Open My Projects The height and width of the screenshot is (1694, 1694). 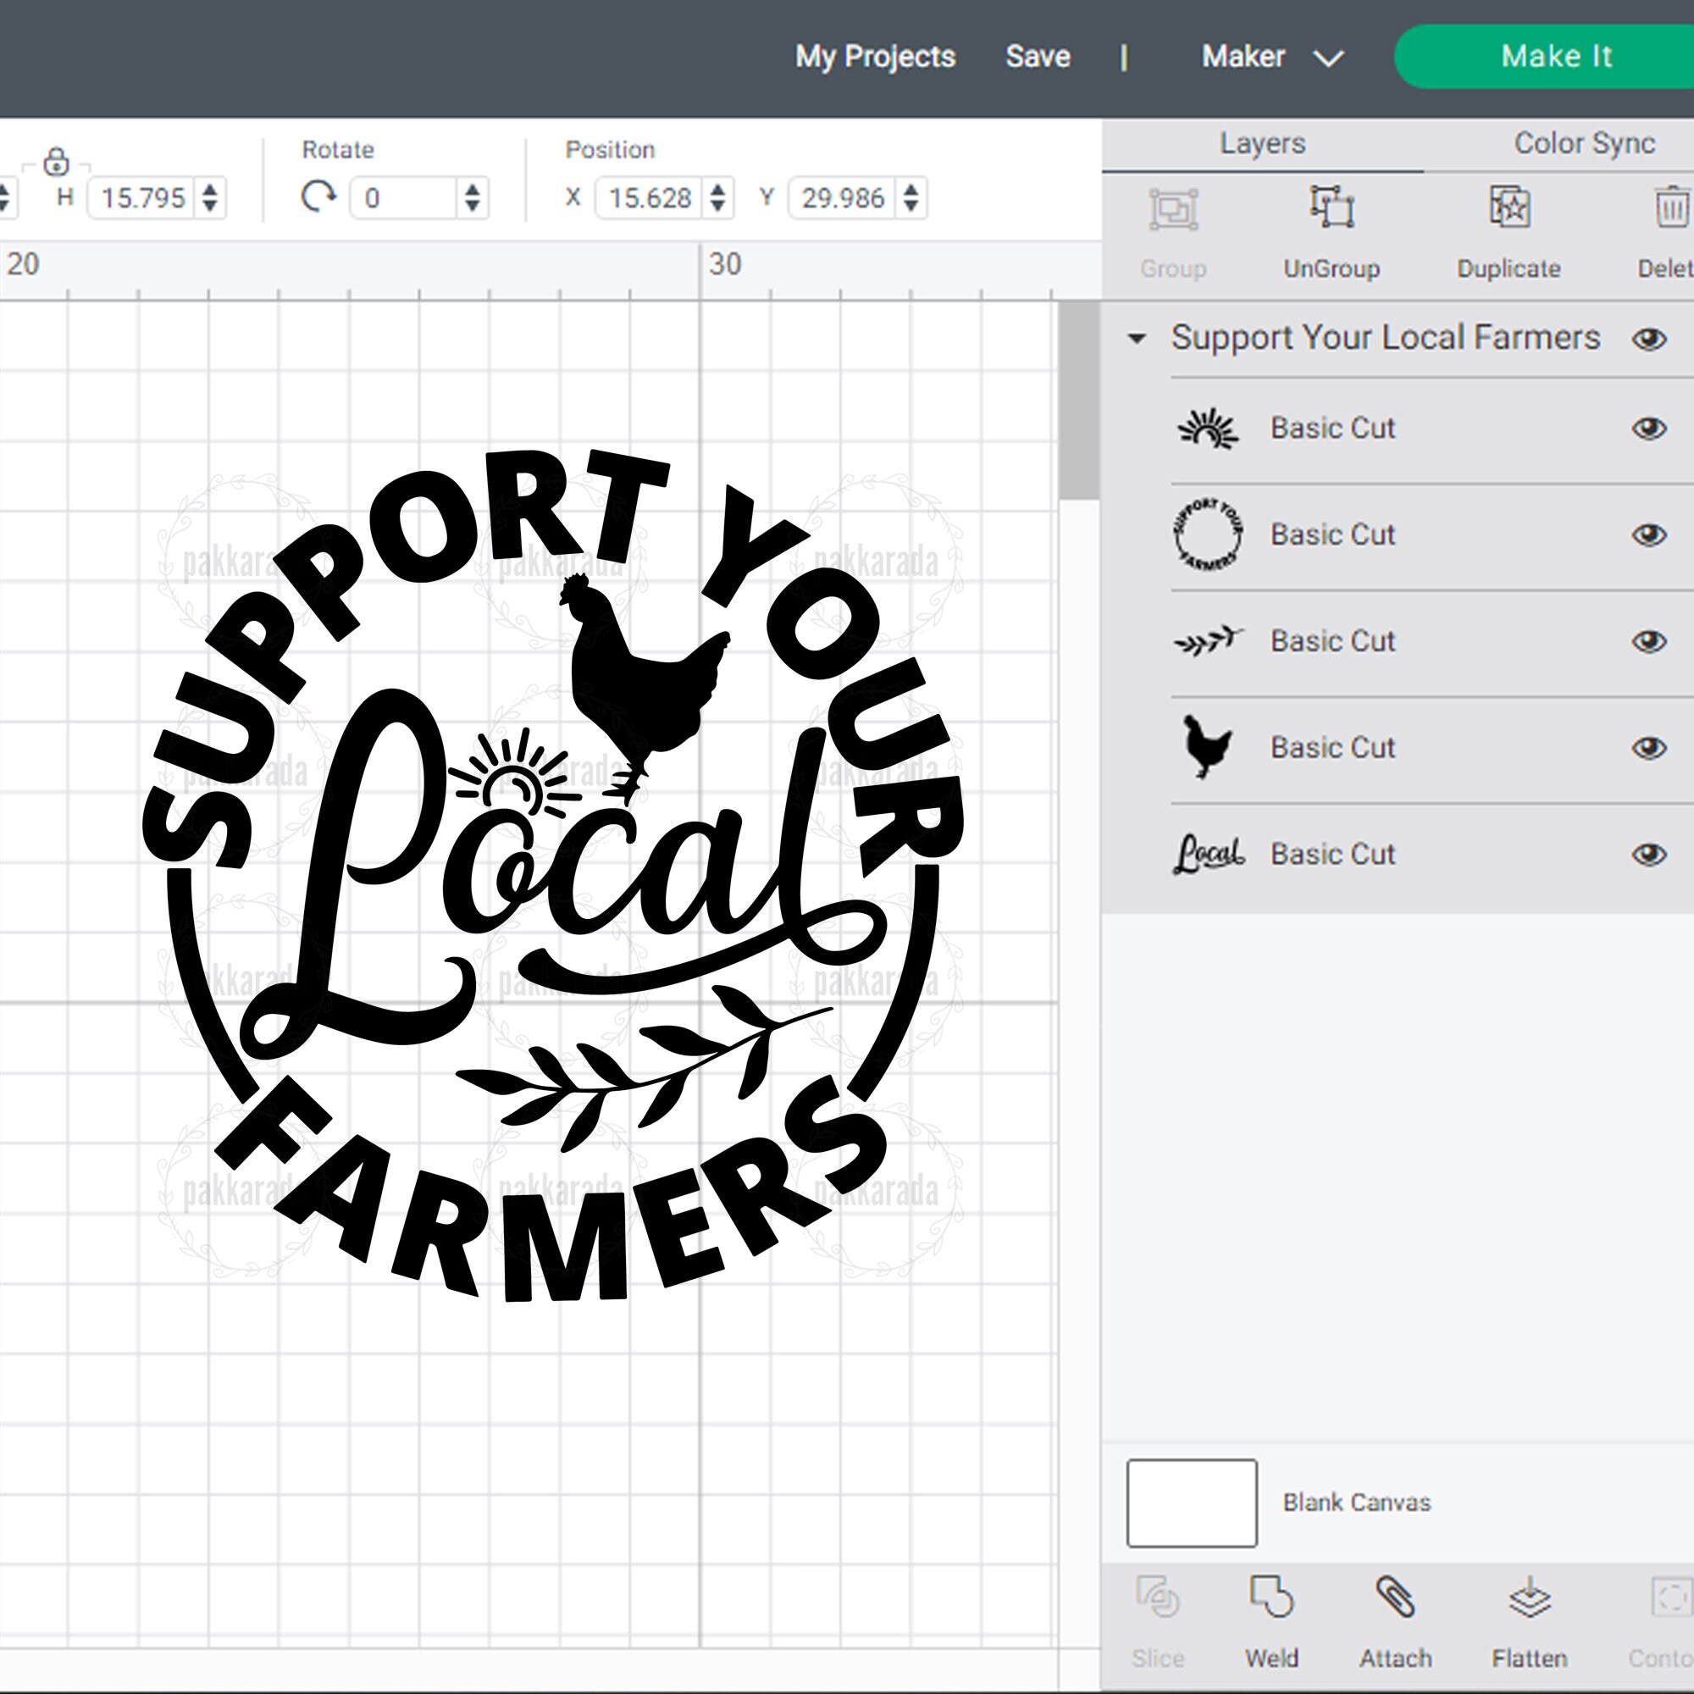[x=875, y=56]
